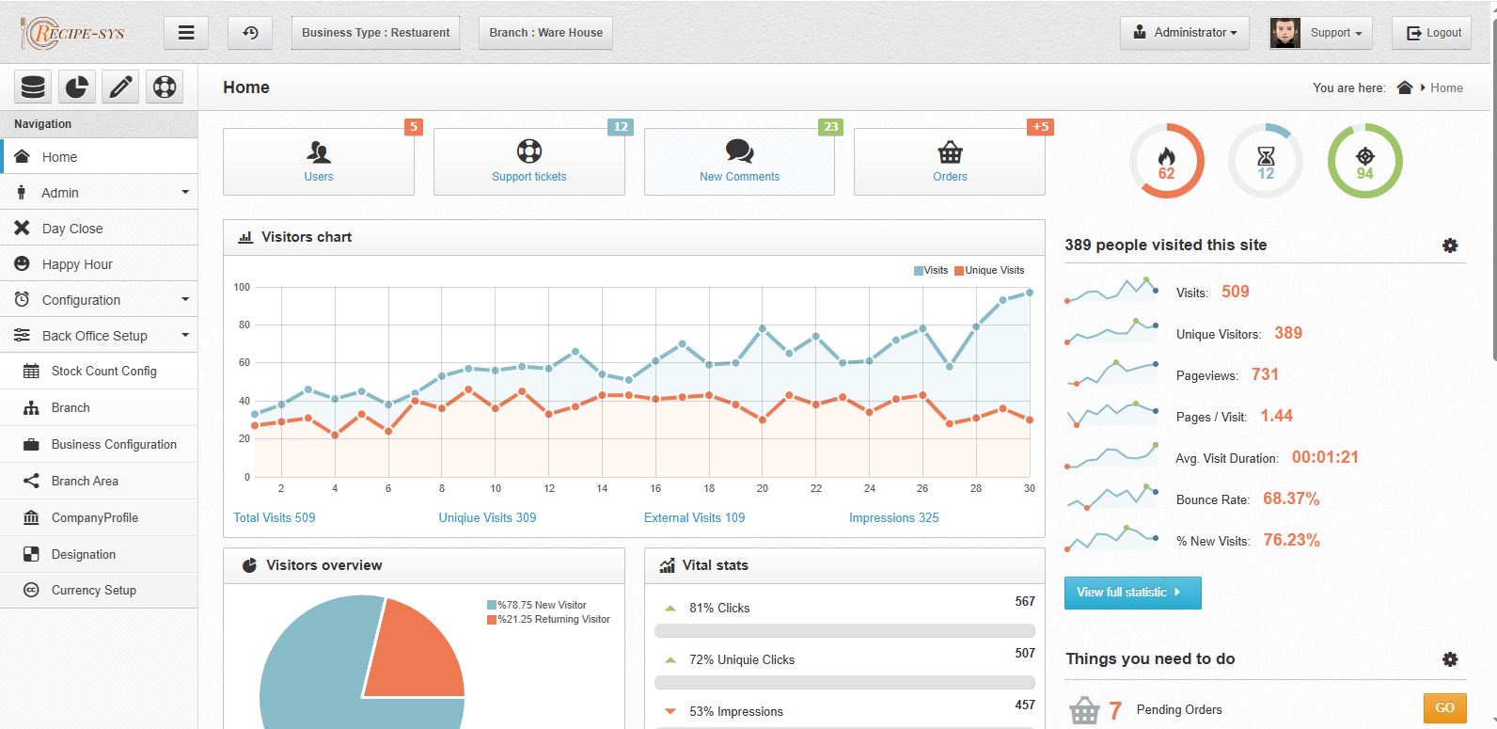Click the Logout button
1497x729 pixels.
[1433, 33]
